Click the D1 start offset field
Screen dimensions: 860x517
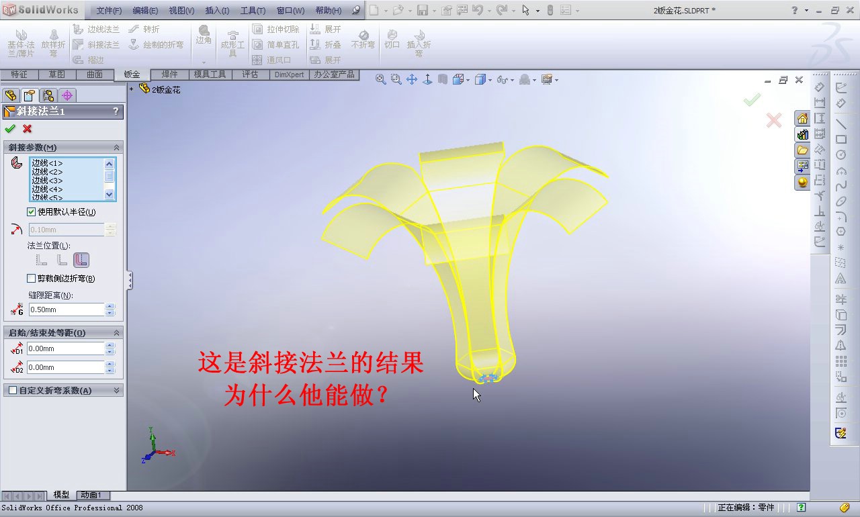(66, 348)
